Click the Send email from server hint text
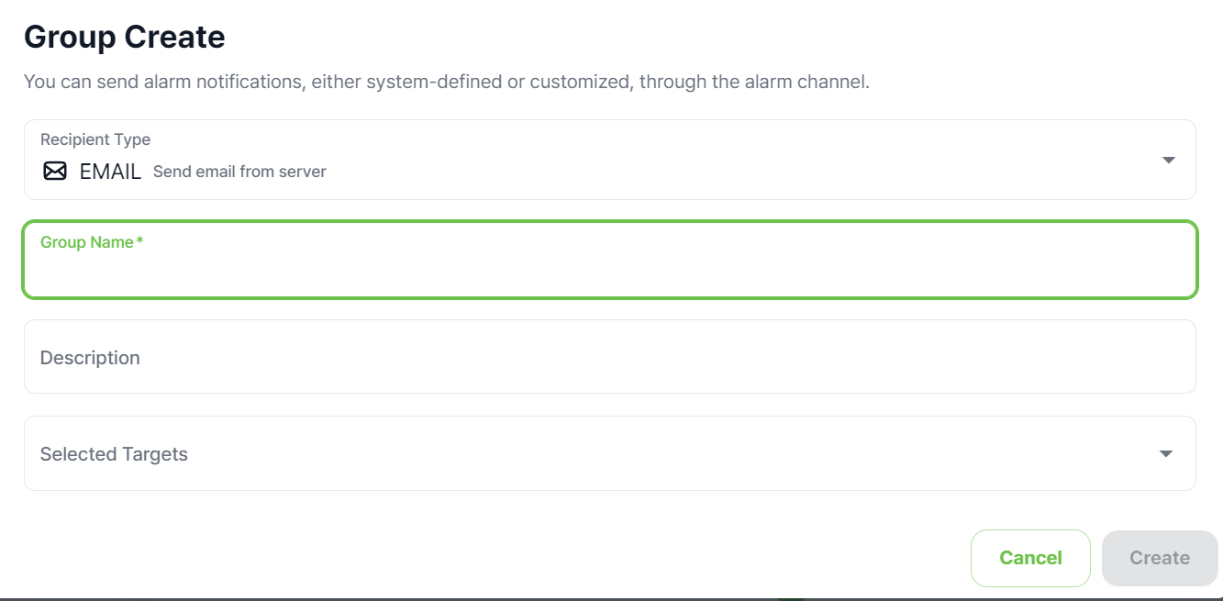This screenshot has width=1223, height=601. tap(239, 172)
